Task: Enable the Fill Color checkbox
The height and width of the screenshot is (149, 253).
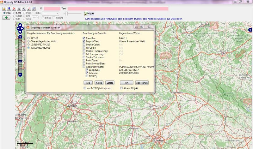Action: [x=84, y=48]
